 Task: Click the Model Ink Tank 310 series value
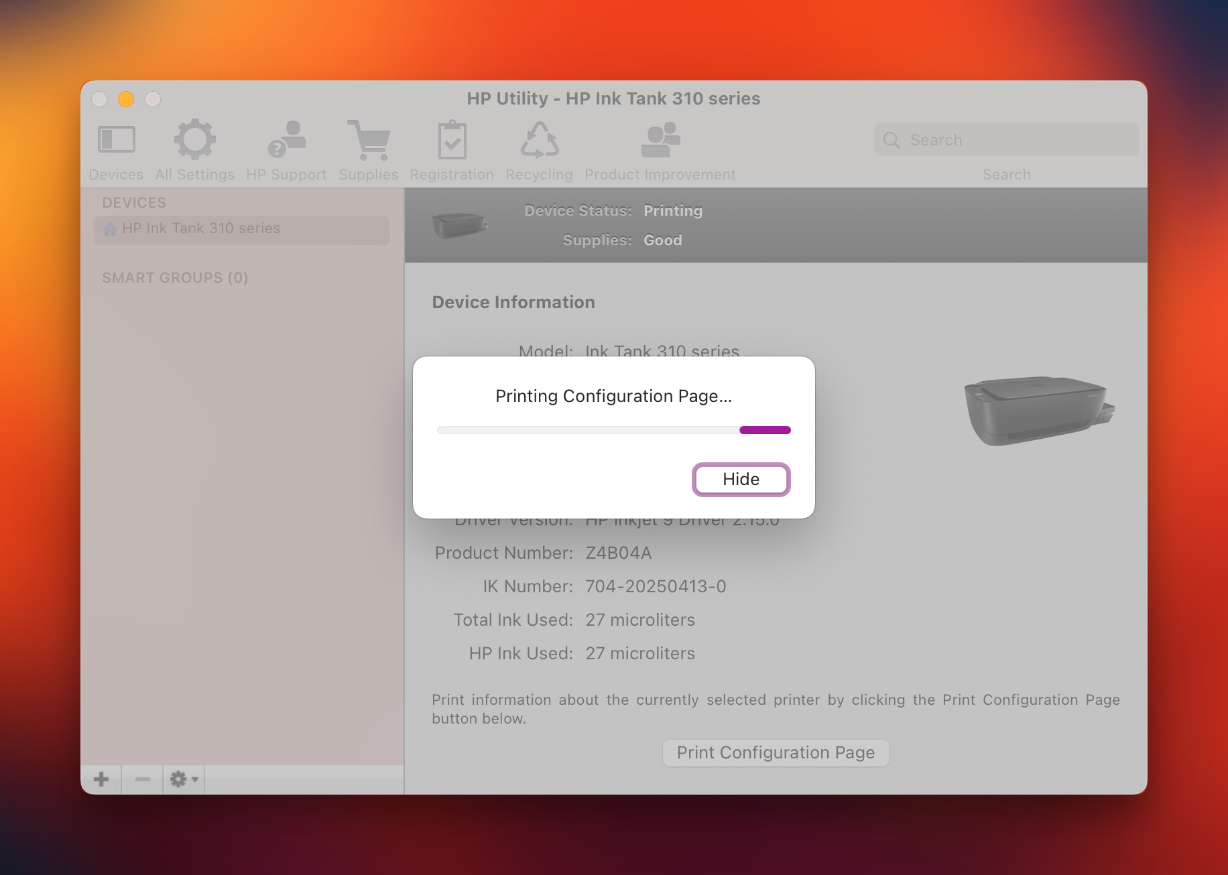point(662,350)
